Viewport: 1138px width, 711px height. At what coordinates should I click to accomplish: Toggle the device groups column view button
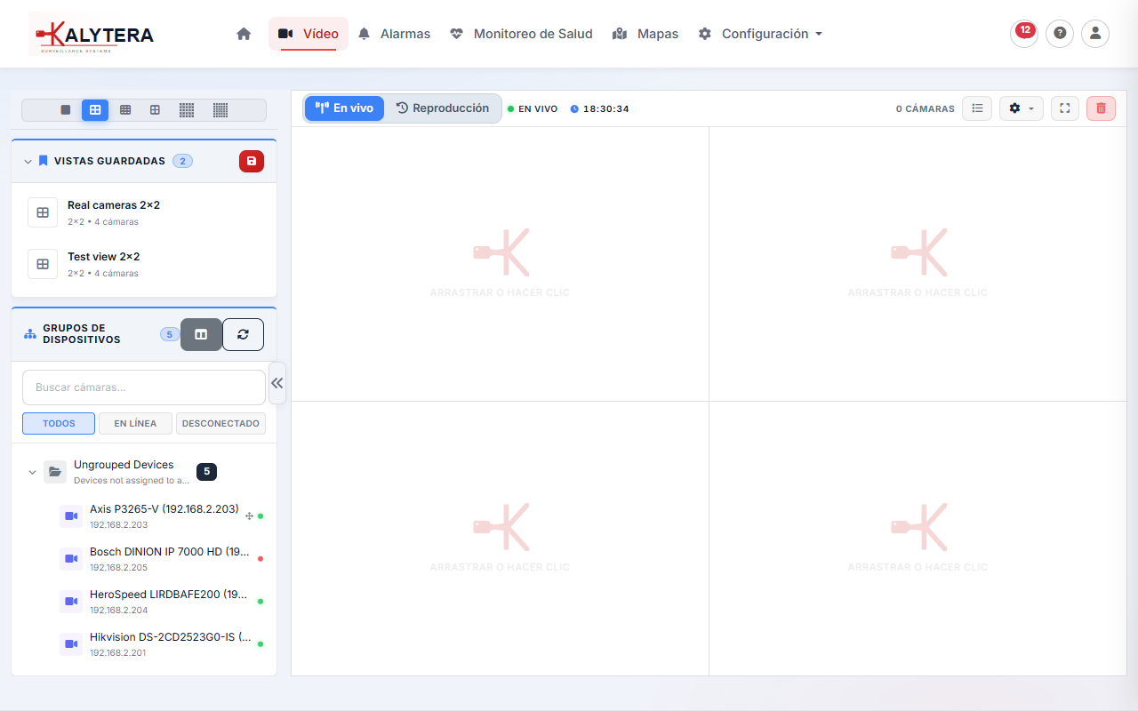point(201,334)
